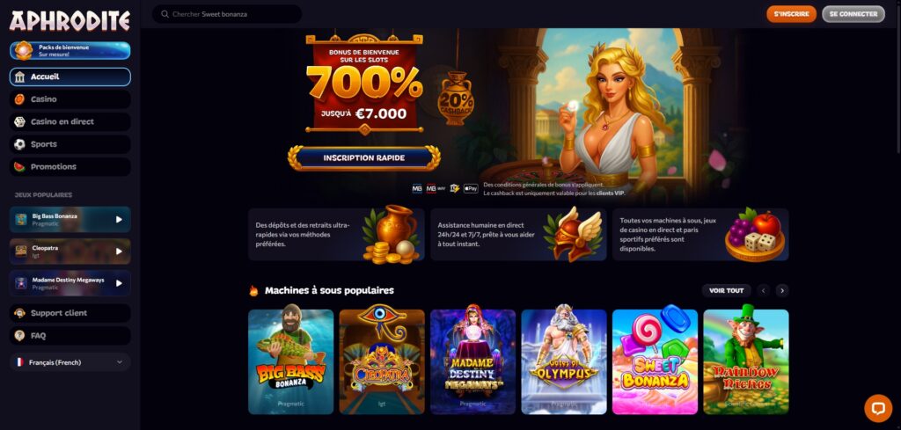Play Big Bass Bonanza from sidebar arrow
The width and height of the screenshot is (901, 430).
click(x=119, y=219)
